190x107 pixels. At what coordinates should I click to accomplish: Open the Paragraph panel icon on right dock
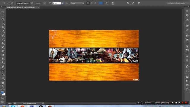(x=187, y=60)
